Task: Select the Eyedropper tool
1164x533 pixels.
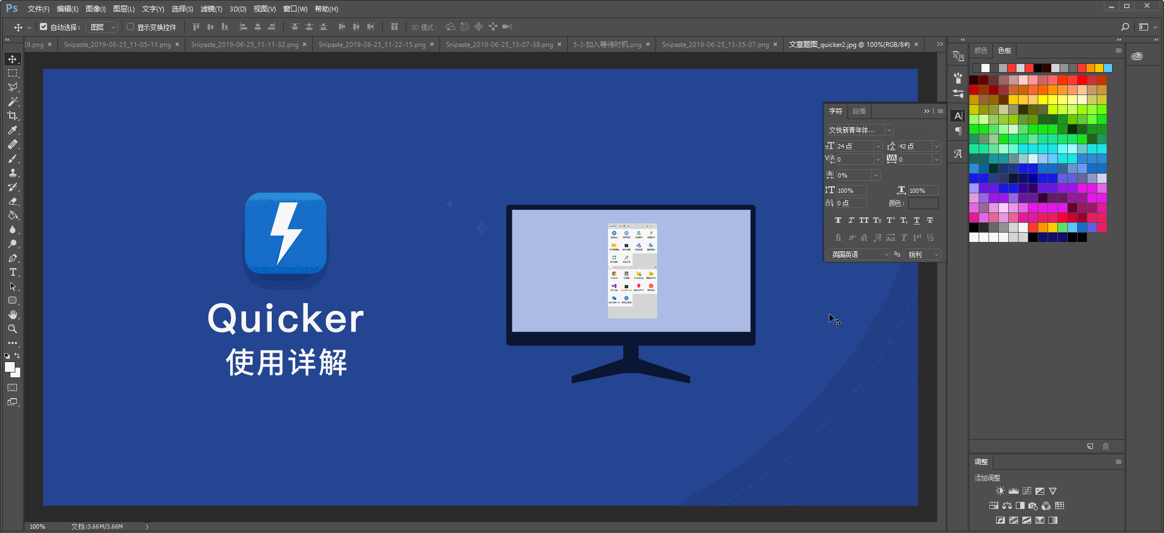Action: pyautogui.click(x=13, y=130)
